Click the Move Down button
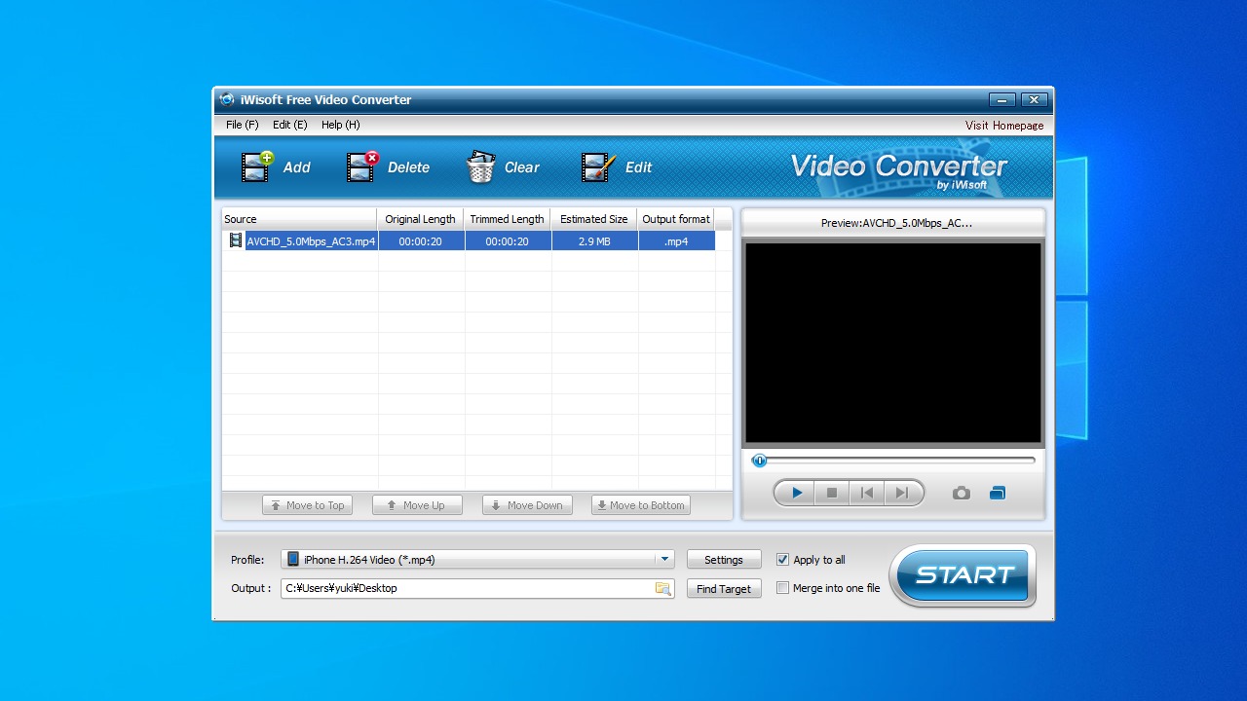1247x701 pixels. [527, 505]
